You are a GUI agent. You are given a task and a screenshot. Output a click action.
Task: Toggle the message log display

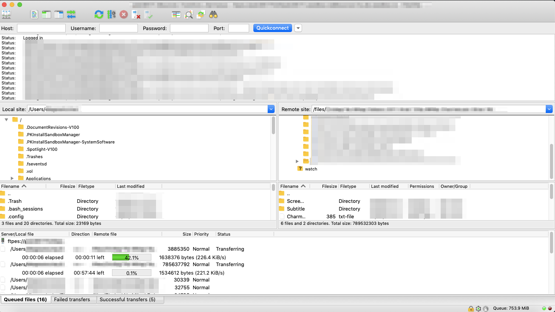[34, 15]
